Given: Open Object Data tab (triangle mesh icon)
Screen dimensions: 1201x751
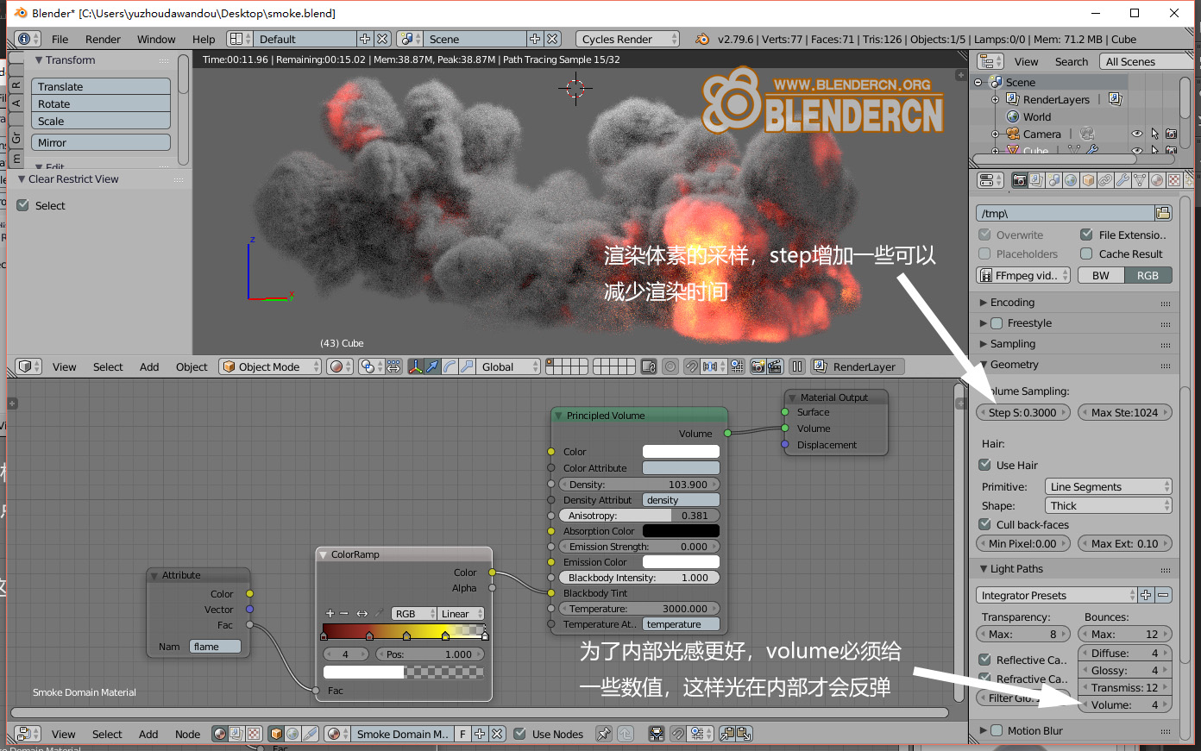Looking at the screenshot, I should click(x=1140, y=180).
